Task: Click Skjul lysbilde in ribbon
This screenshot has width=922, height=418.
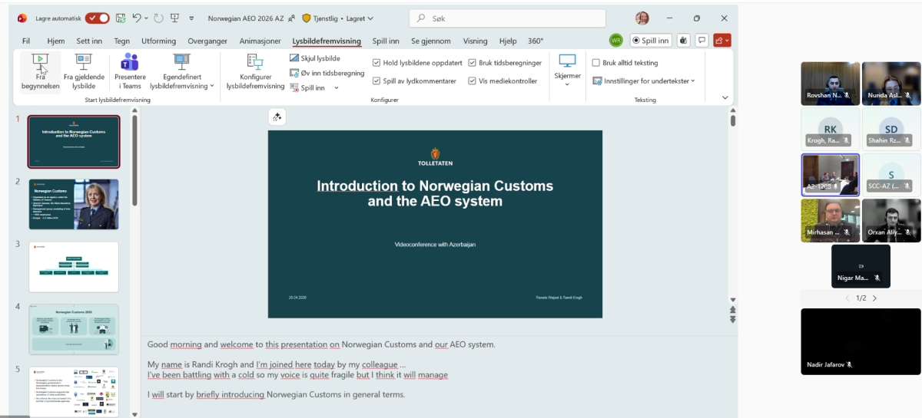Action: pos(315,58)
